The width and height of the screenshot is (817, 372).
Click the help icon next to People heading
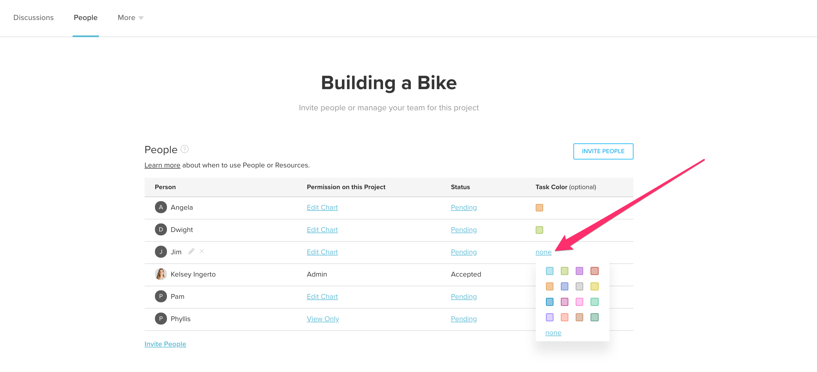point(185,149)
